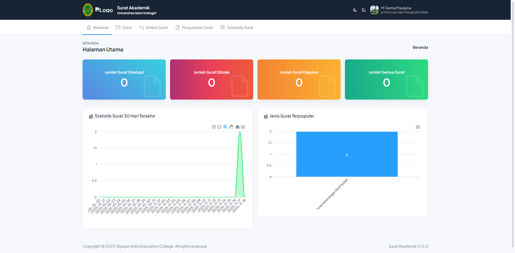Select the selection zoom magnifier tool
Screen dimensions: 515x253
coord(225,127)
